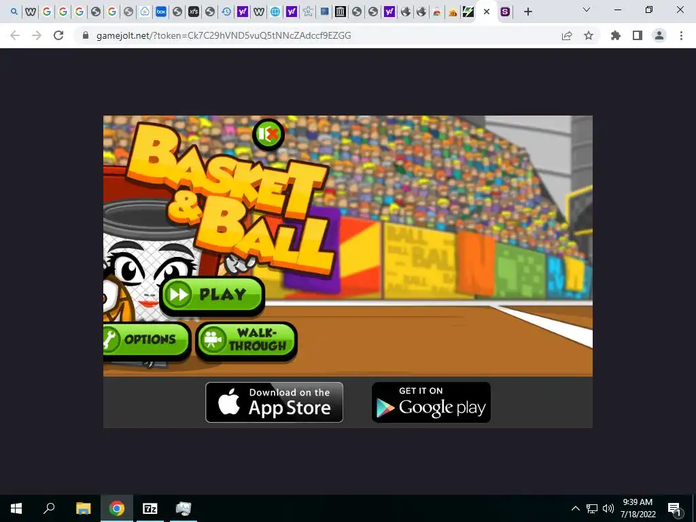Bookmark this page with star icon

pyautogui.click(x=589, y=35)
